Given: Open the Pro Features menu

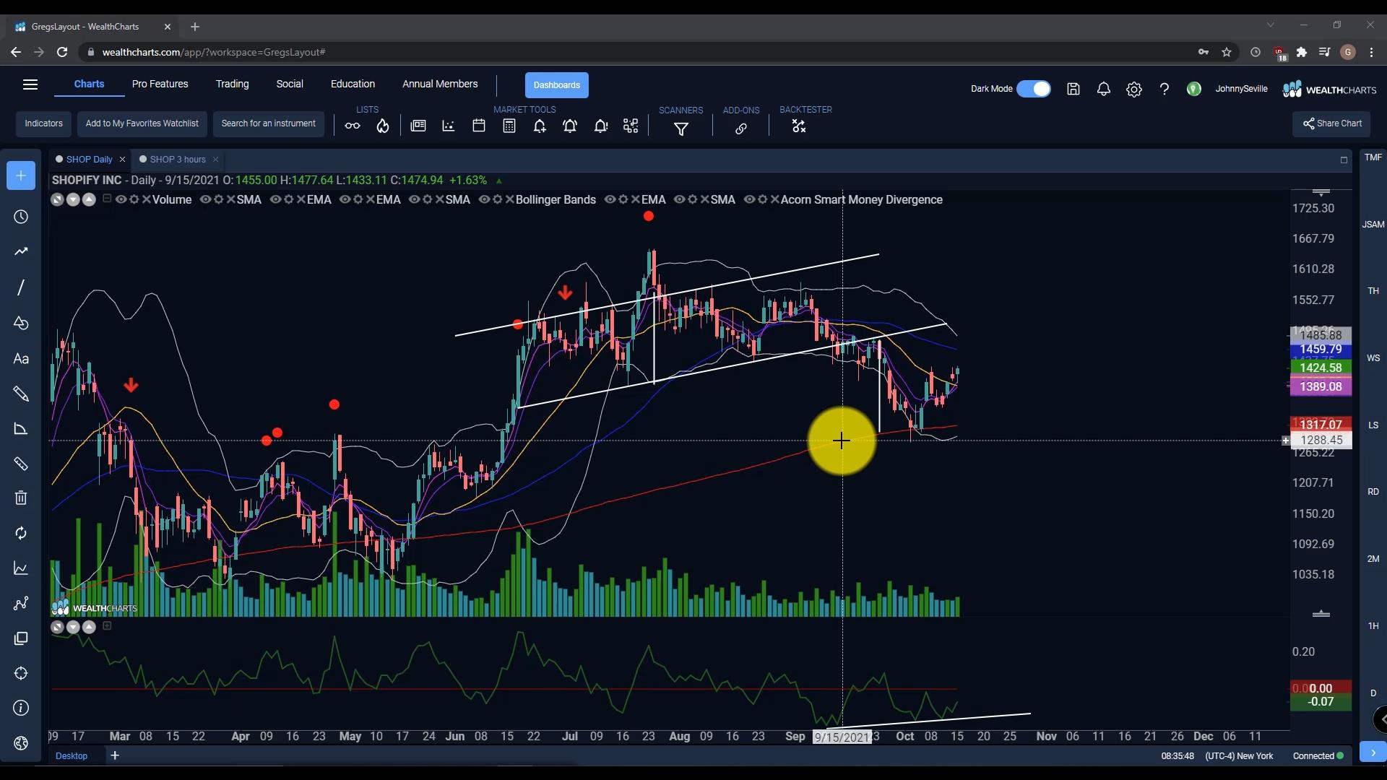Looking at the screenshot, I should pyautogui.click(x=160, y=84).
